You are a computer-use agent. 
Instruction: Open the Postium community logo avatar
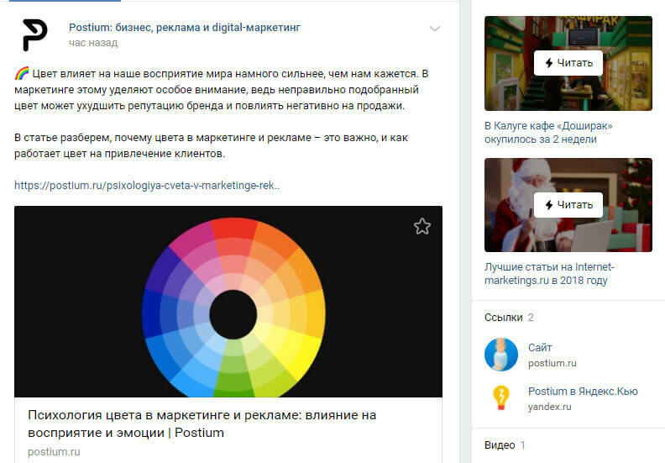34,35
